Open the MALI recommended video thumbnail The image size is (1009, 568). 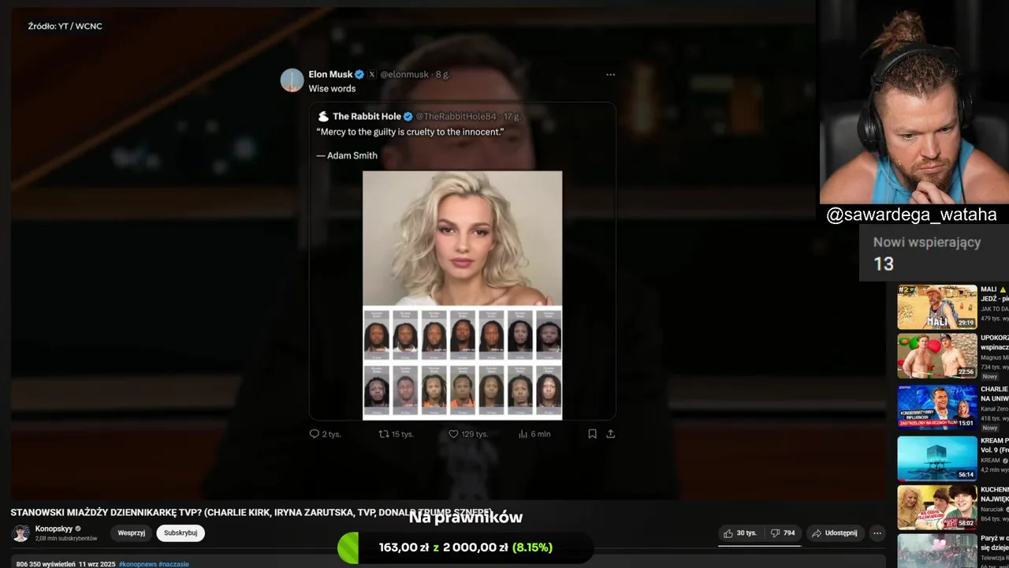point(937,308)
